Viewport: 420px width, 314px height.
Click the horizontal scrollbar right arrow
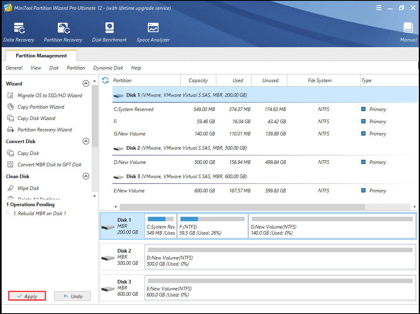tap(415, 206)
